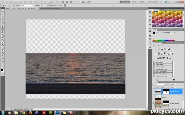Select the Move tool
The width and height of the screenshot is (185, 115).
[x=2, y=11]
